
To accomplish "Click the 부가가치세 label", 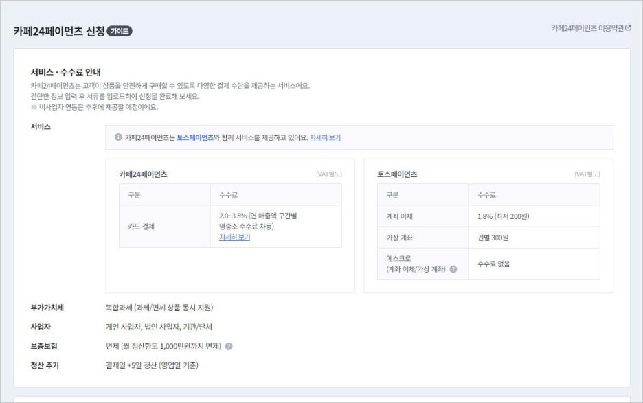I will pos(47,308).
